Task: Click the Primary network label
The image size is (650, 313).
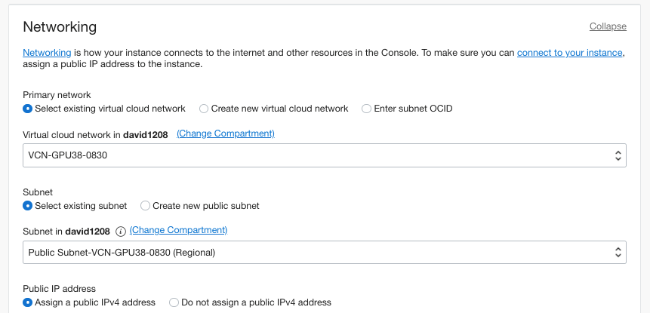Action: (57, 95)
